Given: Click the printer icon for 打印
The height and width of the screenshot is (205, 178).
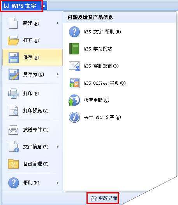Looking at the screenshot, I should pyautogui.click(x=13, y=93).
